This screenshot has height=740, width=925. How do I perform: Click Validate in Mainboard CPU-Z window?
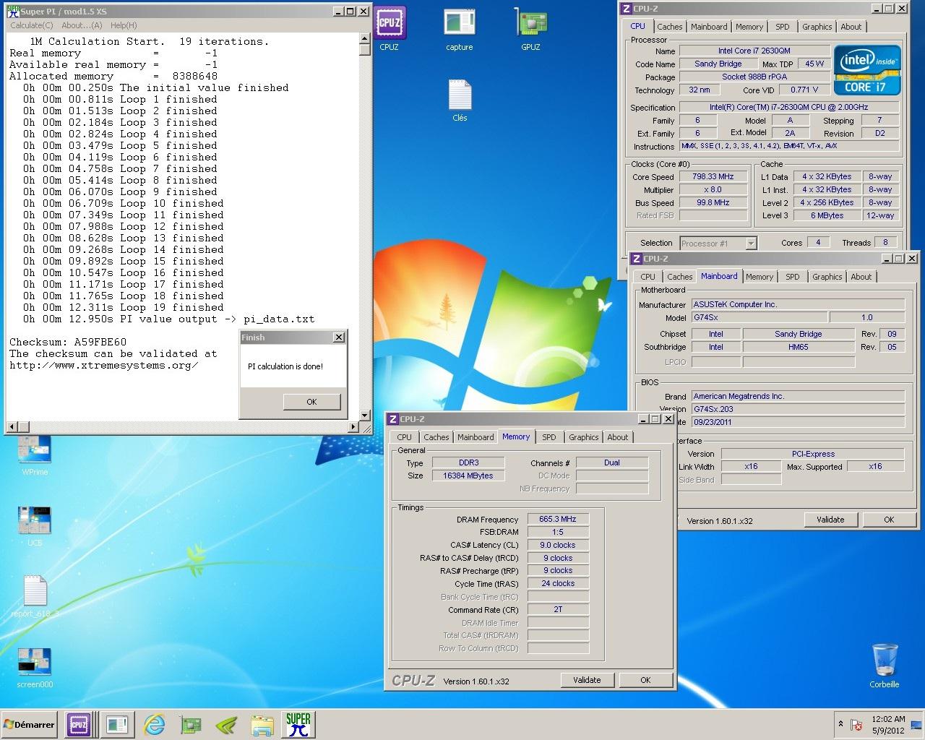point(830,520)
